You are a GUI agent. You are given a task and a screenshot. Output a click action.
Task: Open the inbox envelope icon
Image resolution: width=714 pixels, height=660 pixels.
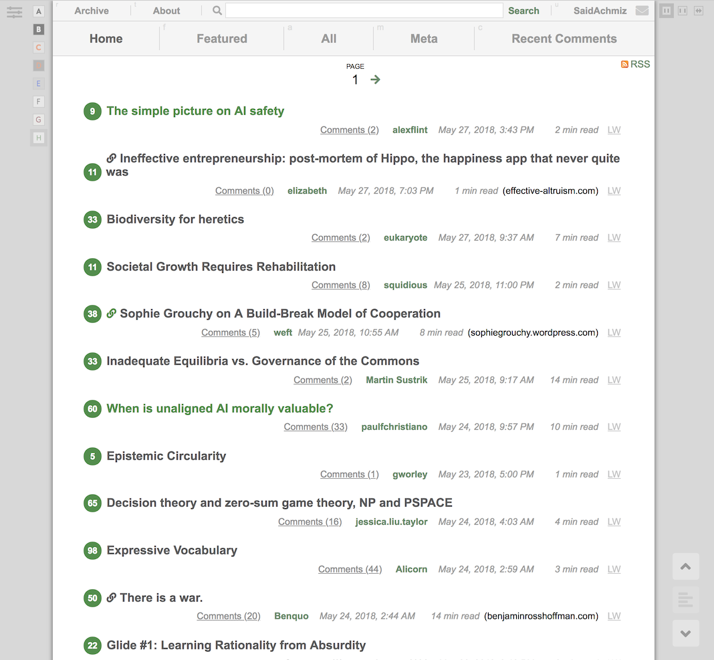[x=642, y=11]
